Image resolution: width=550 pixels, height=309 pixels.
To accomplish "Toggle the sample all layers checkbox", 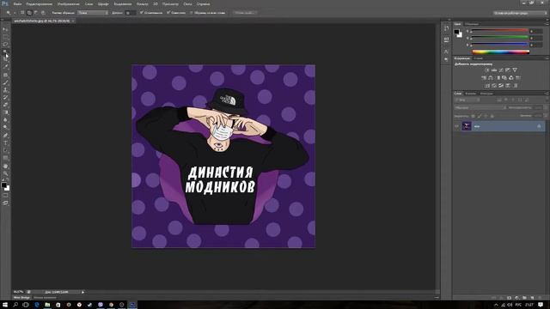I will pyautogui.click(x=191, y=13).
